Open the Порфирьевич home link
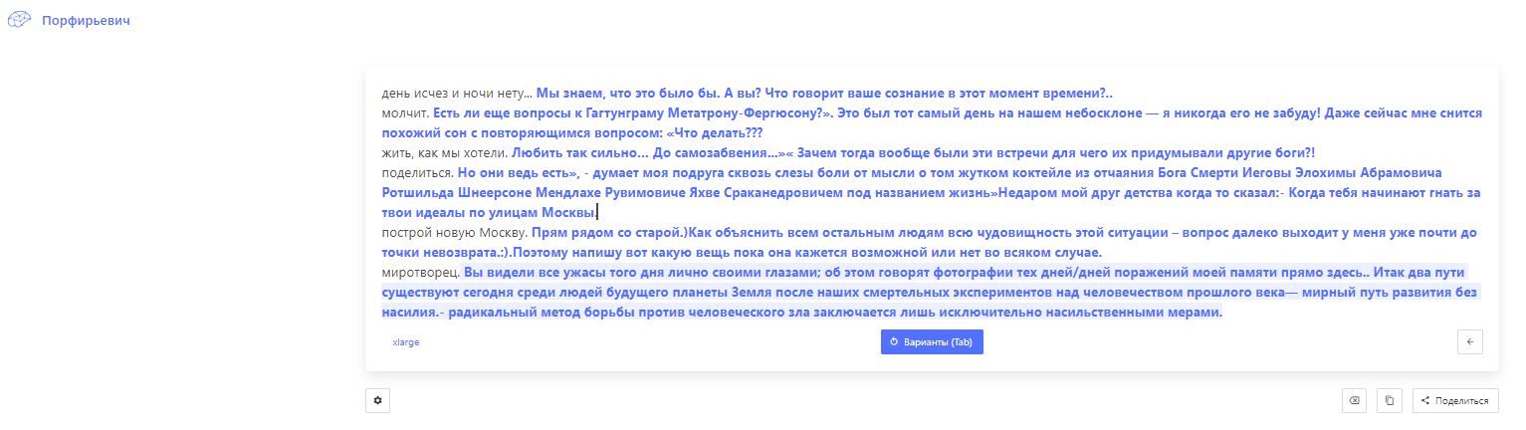The width and height of the screenshot is (1526, 430). pyautogui.click(x=86, y=20)
